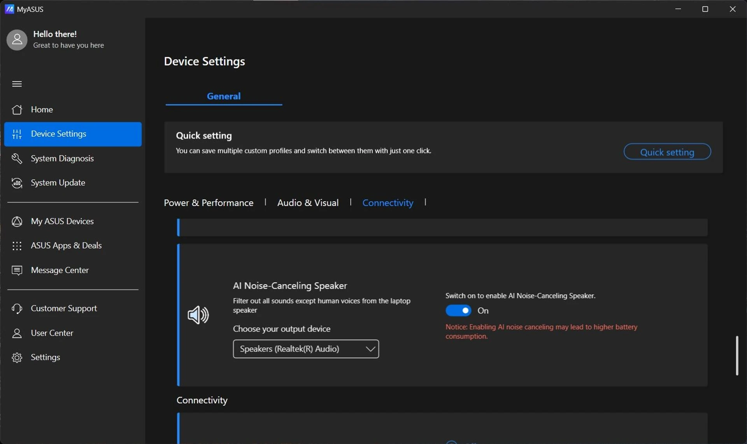Jump to Power & Performance section
747x444 pixels.
[209, 203]
